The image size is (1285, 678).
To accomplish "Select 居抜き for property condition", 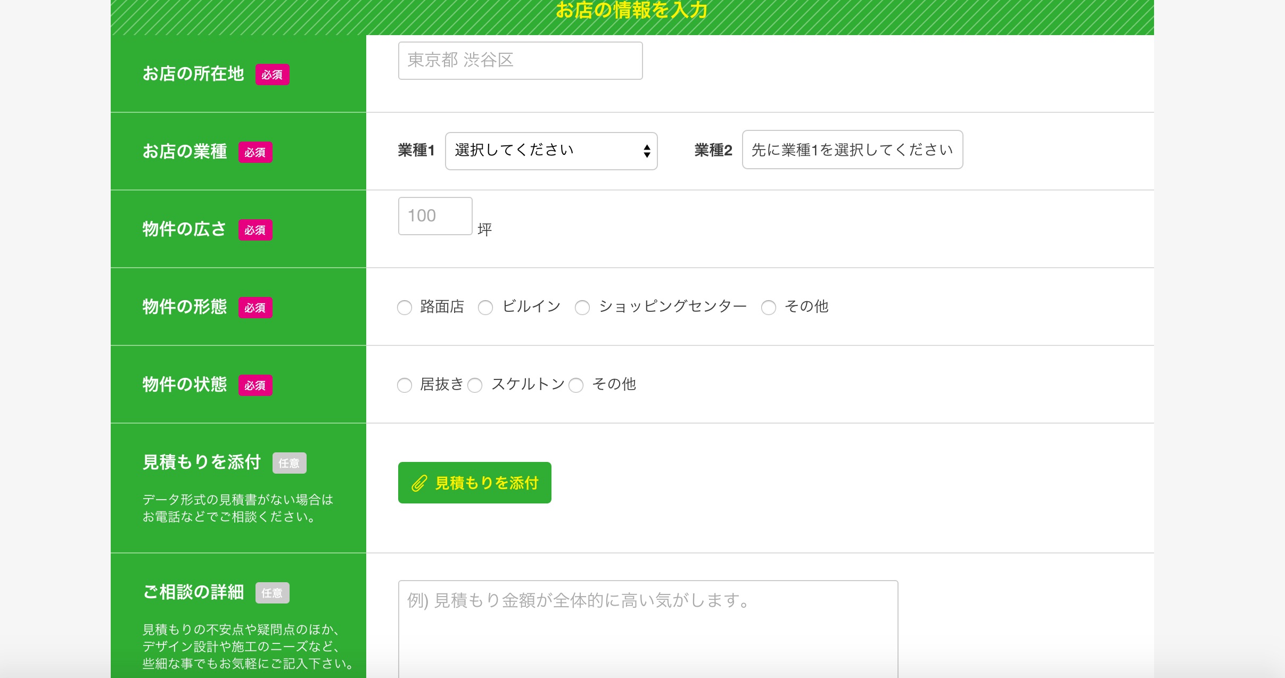I will pos(405,385).
